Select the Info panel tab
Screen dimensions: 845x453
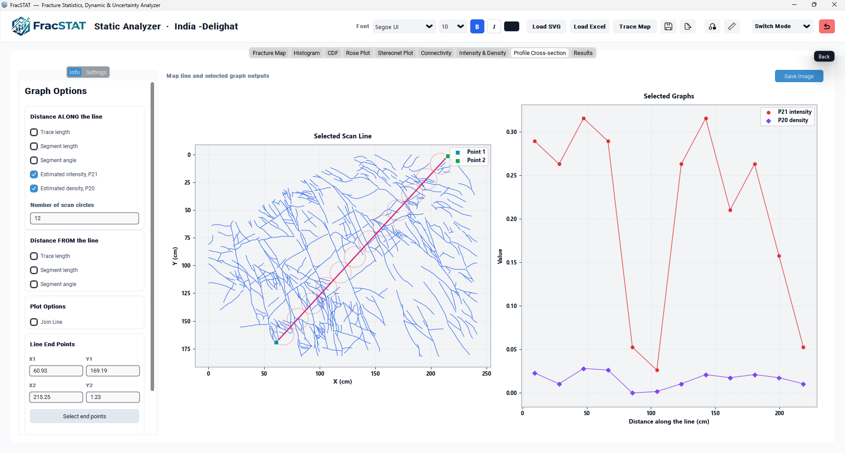[x=74, y=72]
